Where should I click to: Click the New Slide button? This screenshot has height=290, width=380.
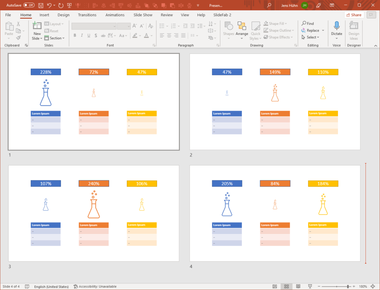tap(37, 31)
